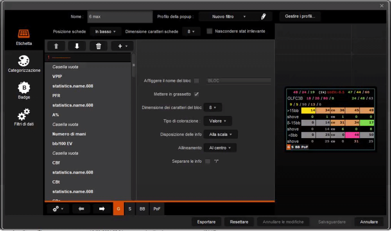
Task: Click the stats list scrollbar
Action: [134, 65]
